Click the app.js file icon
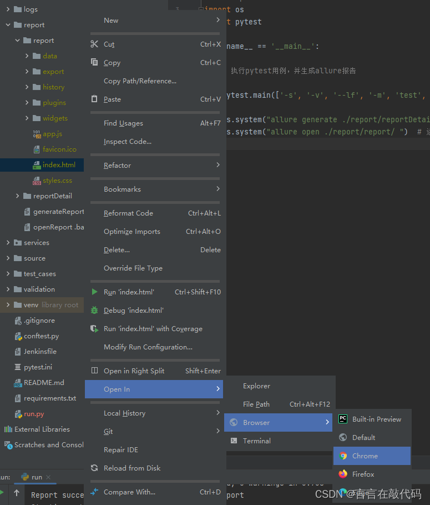The width and height of the screenshot is (430, 505). point(37,134)
